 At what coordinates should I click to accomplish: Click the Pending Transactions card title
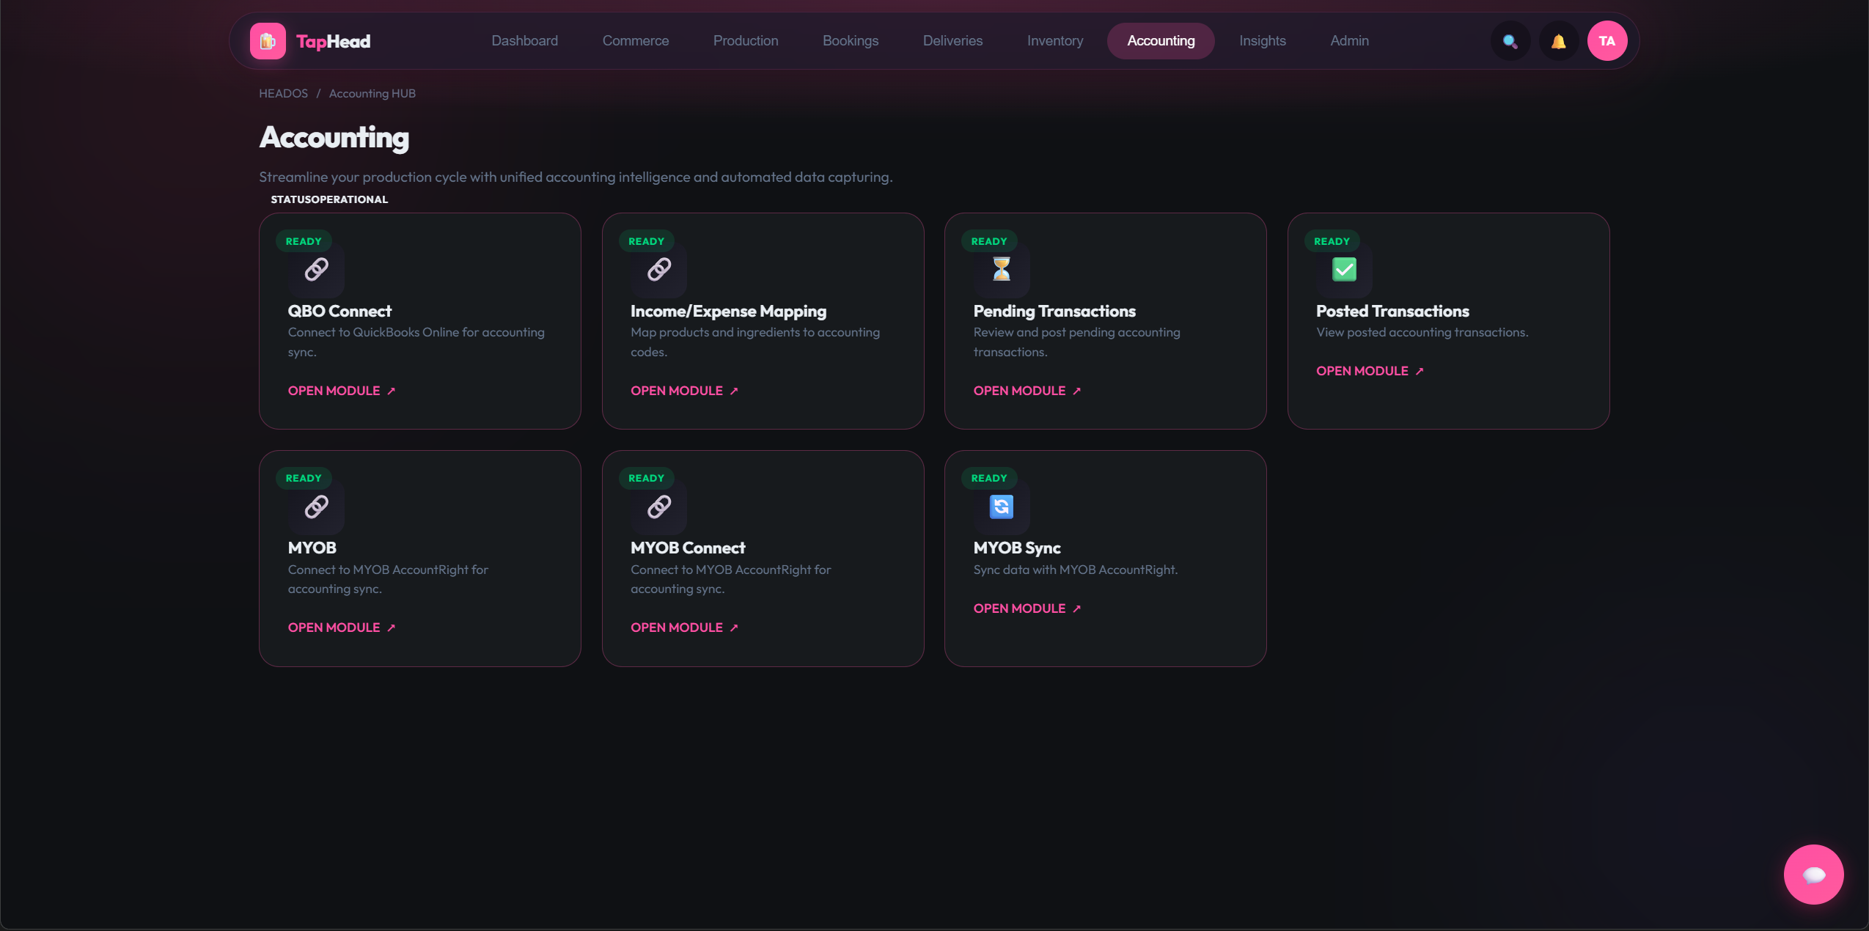point(1054,312)
